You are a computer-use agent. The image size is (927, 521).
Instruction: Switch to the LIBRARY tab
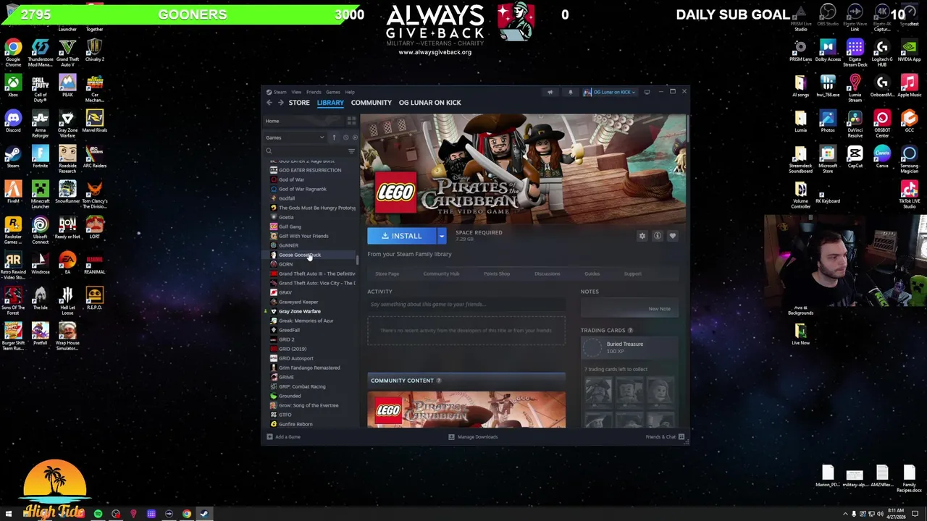tap(330, 103)
